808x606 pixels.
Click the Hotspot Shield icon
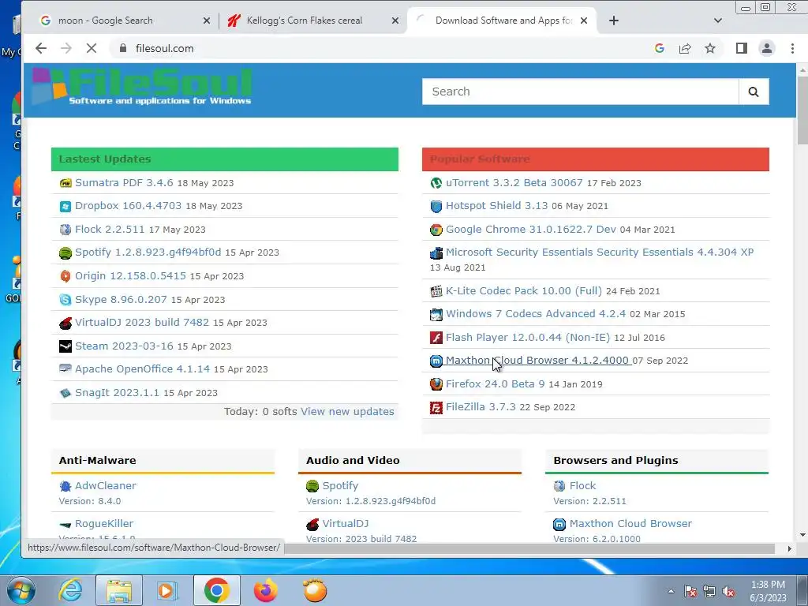coord(436,206)
